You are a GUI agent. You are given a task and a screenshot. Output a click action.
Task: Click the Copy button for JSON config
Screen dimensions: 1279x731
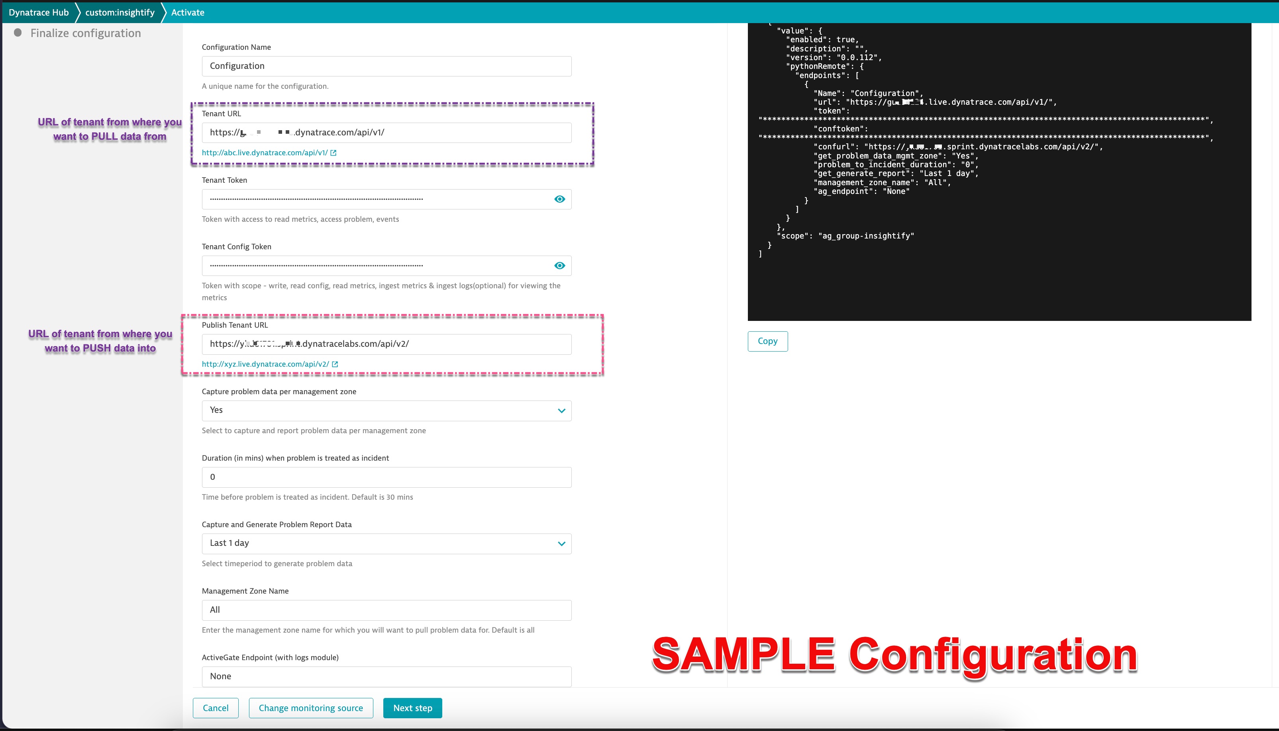click(768, 340)
